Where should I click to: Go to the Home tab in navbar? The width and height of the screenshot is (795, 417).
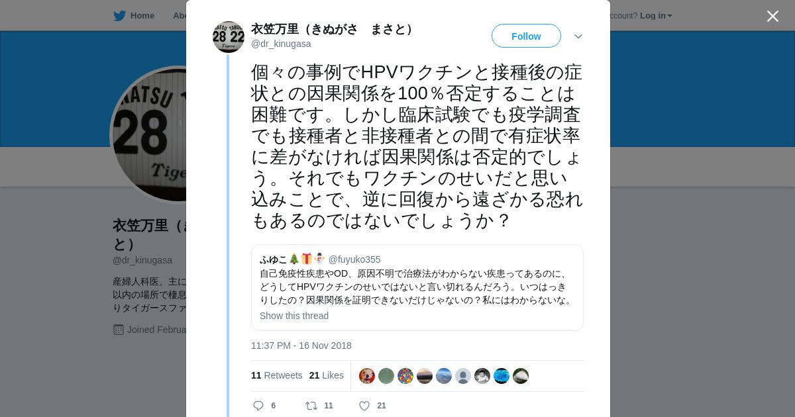click(x=134, y=15)
